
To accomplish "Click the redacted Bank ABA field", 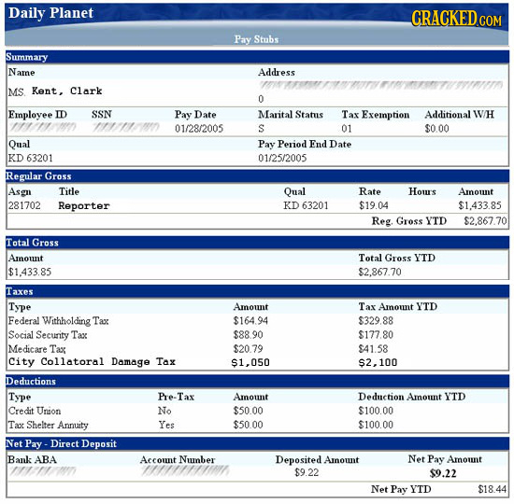I will point(42,471).
